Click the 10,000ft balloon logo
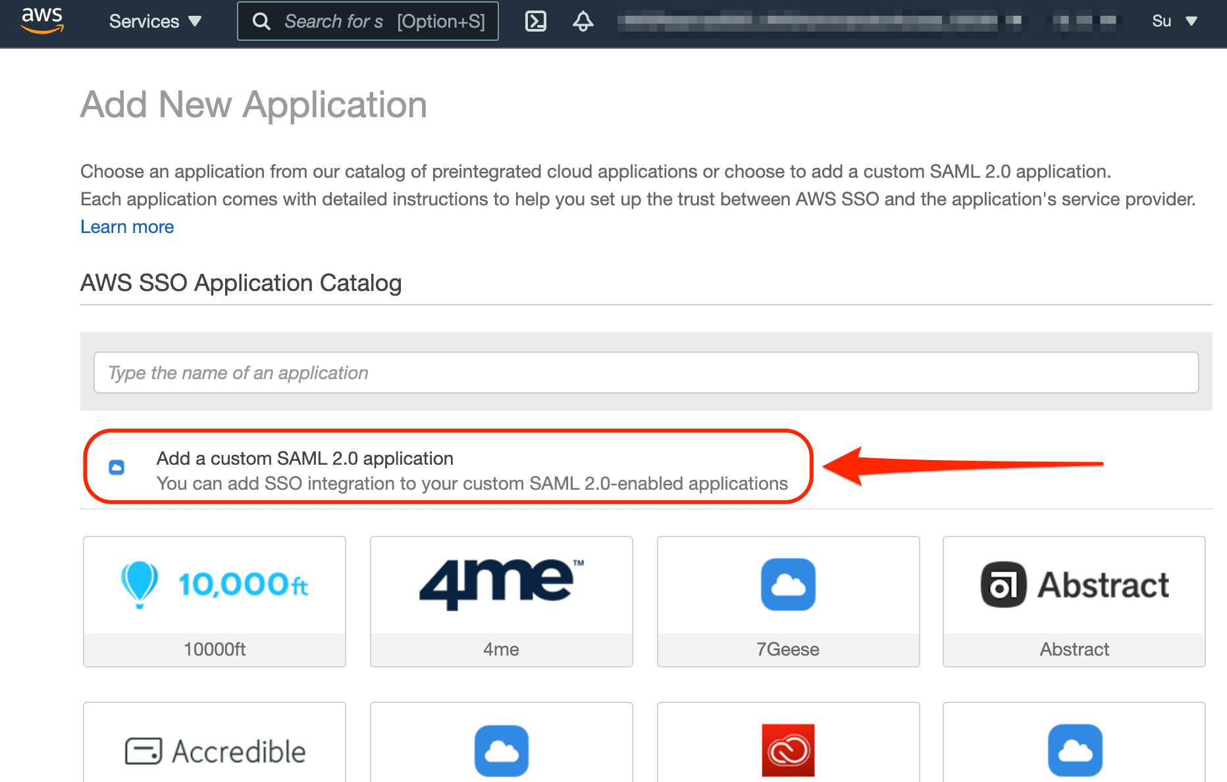The height and width of the screenshot is (782, 1227). coord(140,585)
